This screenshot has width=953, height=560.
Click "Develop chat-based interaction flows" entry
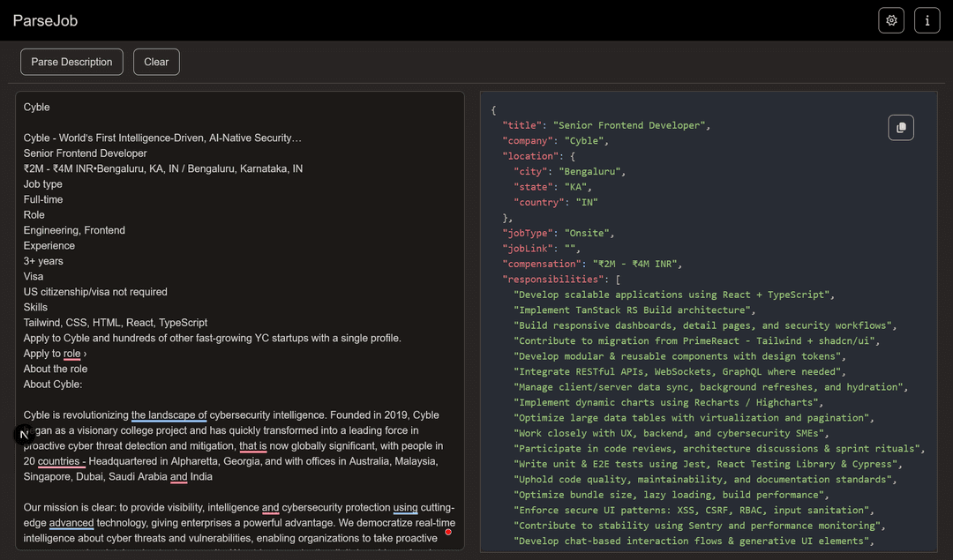694,541
